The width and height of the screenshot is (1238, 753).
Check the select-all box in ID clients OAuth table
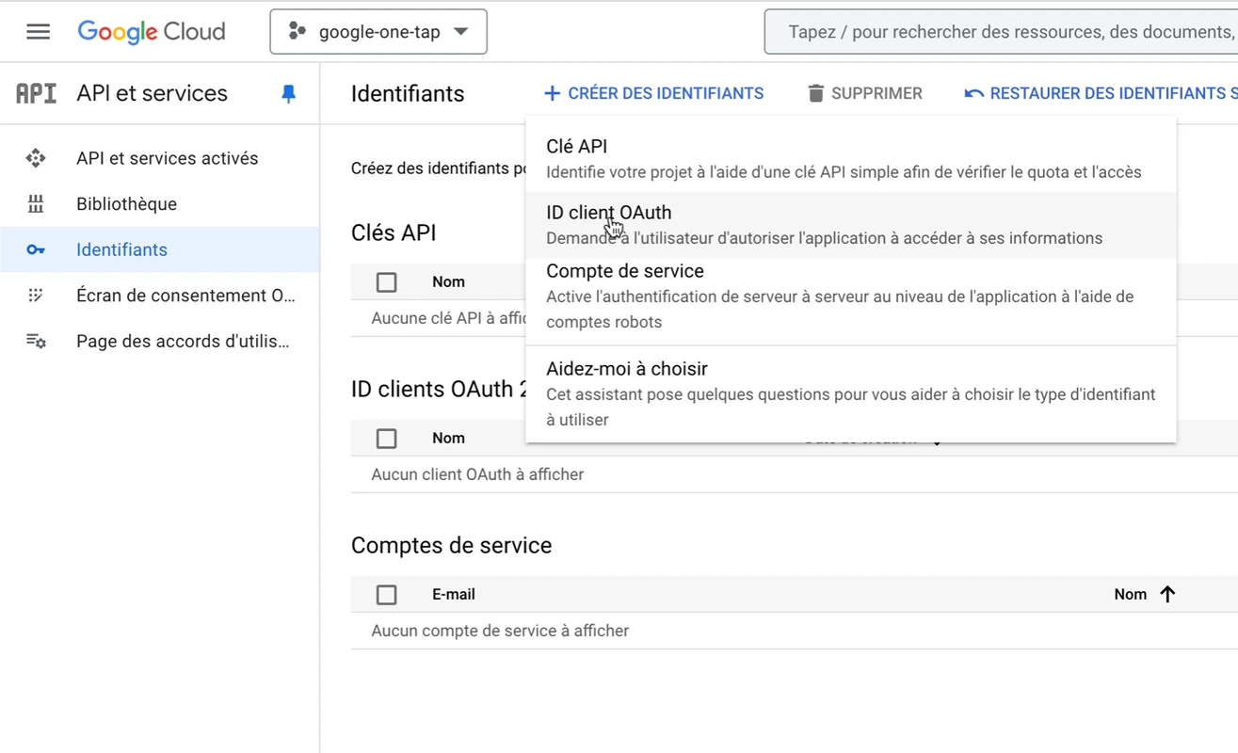pos(386,438)
